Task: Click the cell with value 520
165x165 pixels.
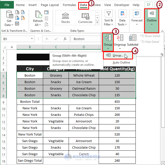Action: pyautogui.click(x=117, y=134)
